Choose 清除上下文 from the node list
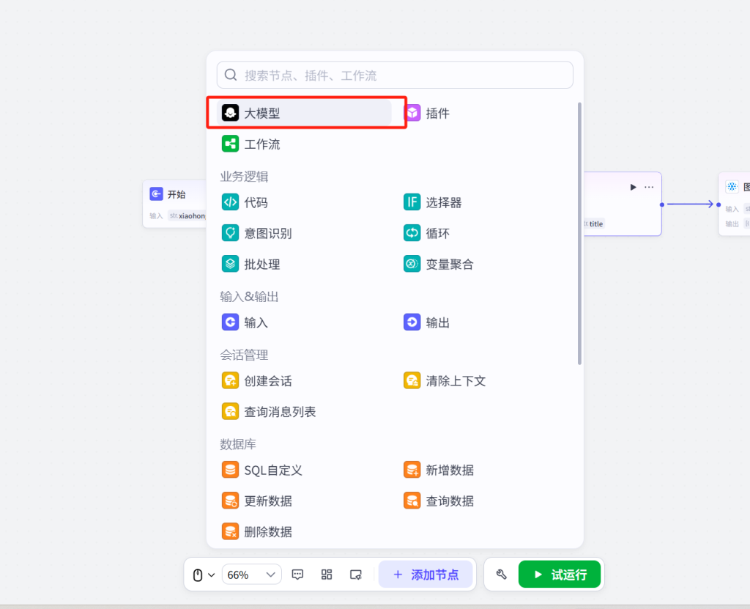This screenshot has height=609, width=750. 455,381
